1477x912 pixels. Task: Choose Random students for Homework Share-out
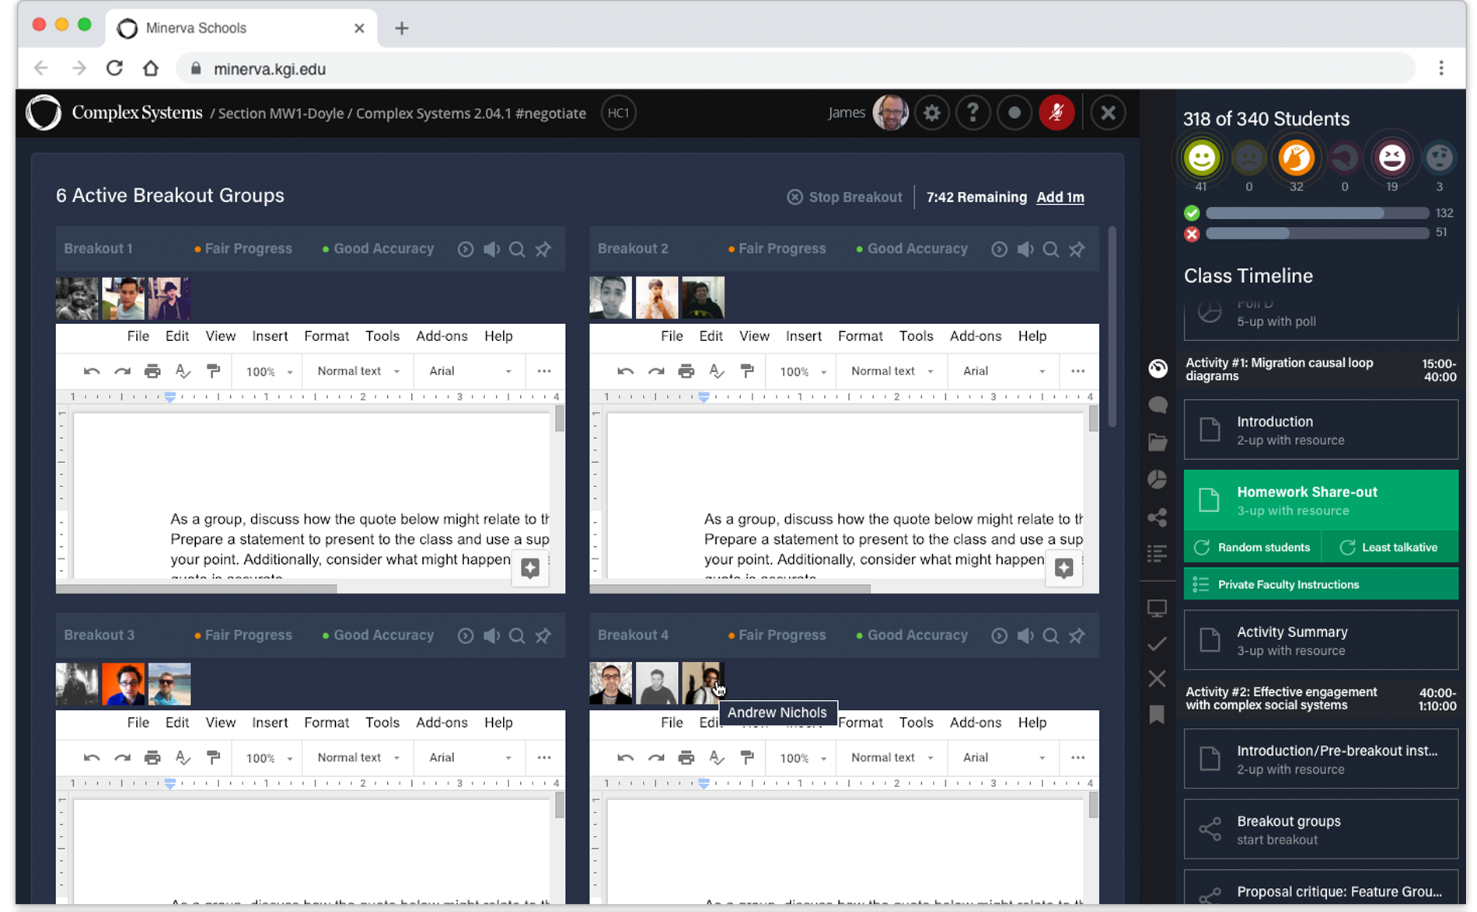(x=1252, y=548)
